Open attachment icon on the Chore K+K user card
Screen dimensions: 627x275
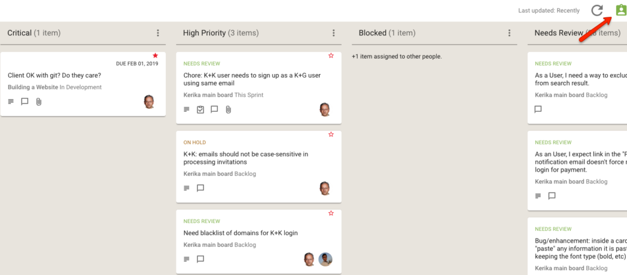[228, 109]
